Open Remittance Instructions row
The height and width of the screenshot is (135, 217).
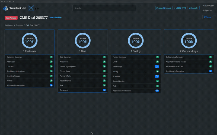(x=30, y=71)
